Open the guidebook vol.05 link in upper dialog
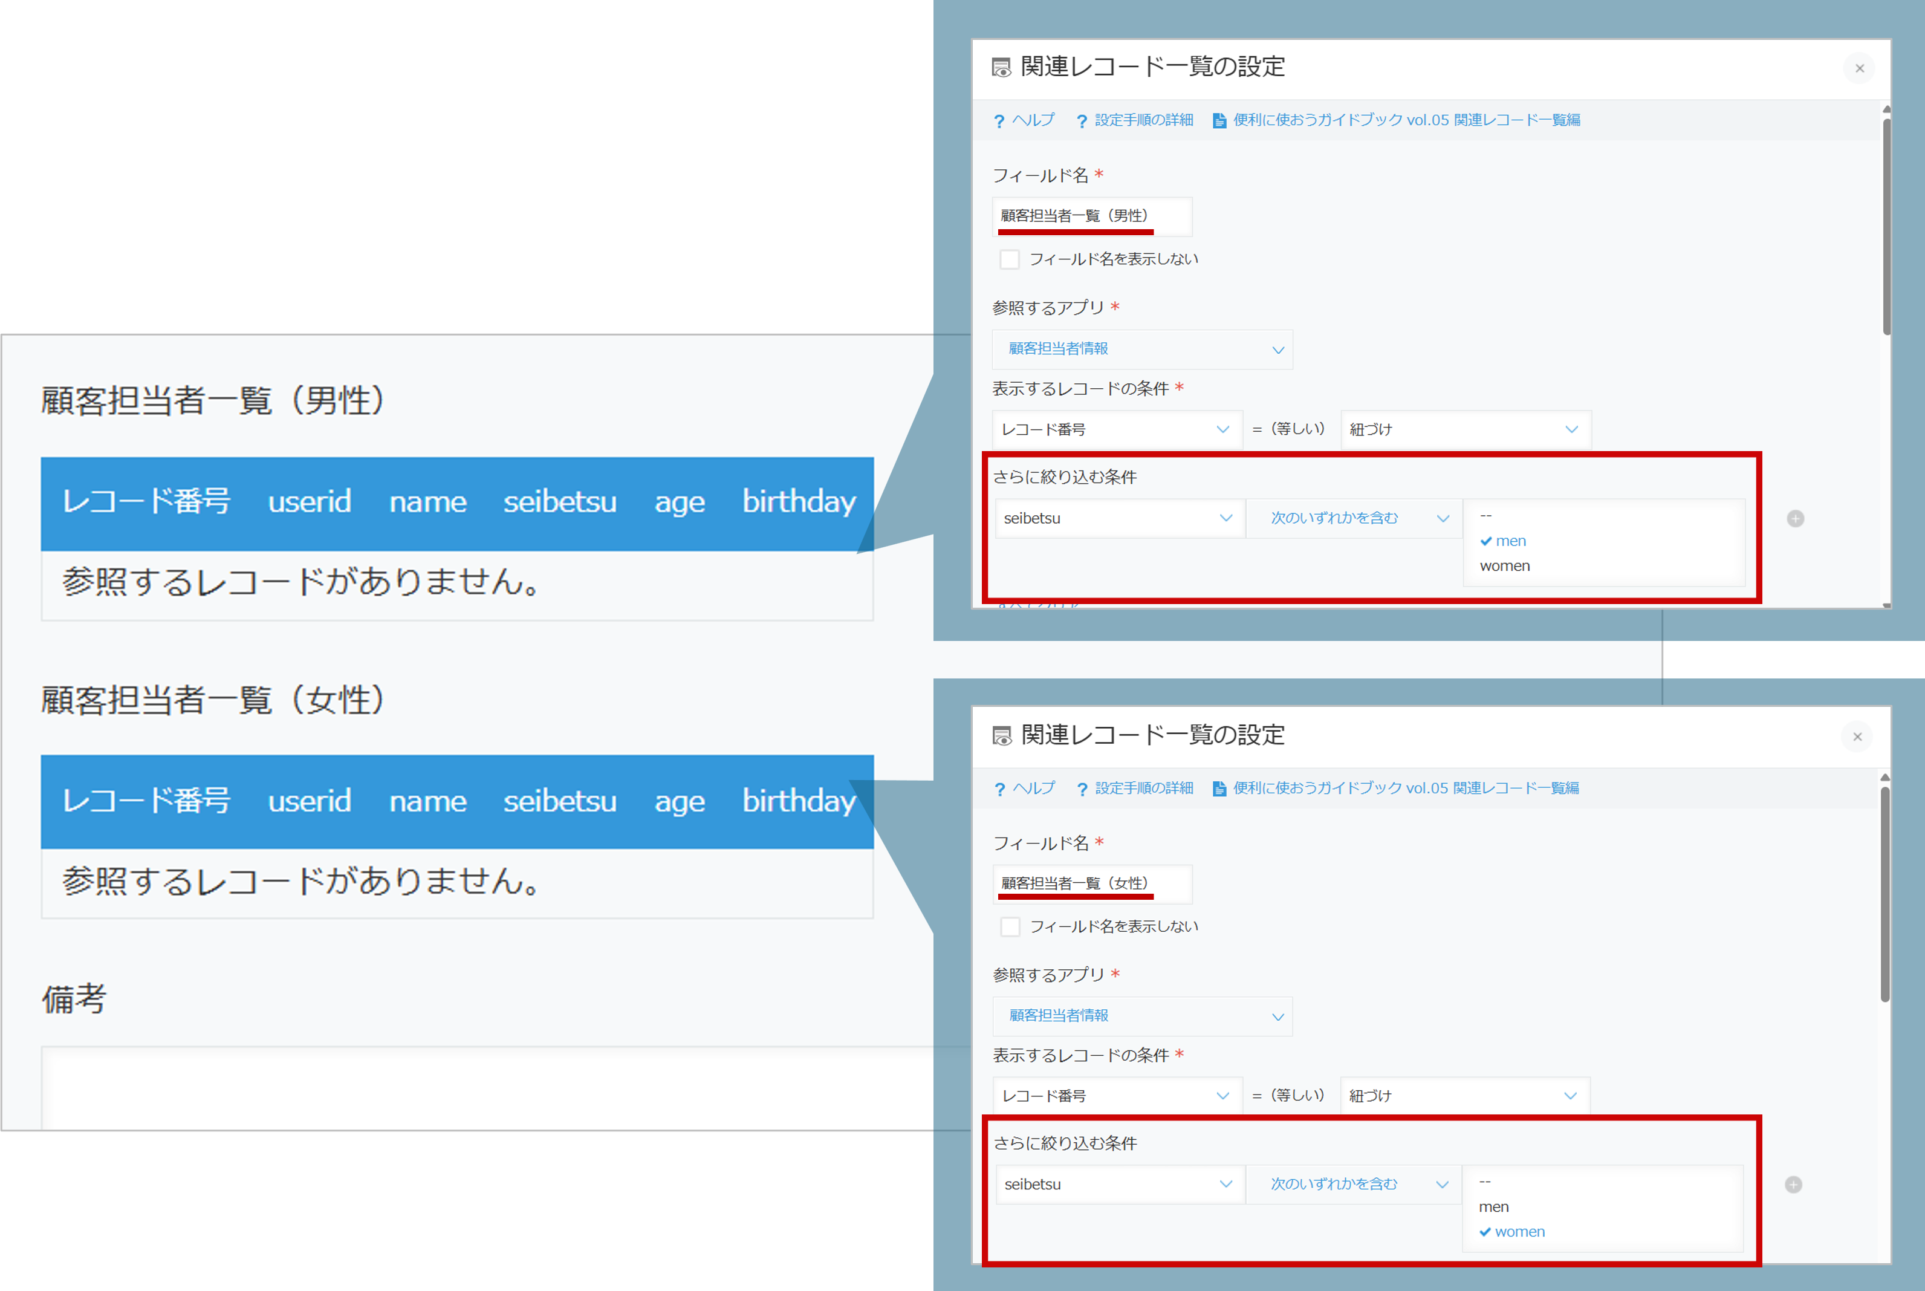The width and height of the screenshot is (1925, 1291). 1396,120
